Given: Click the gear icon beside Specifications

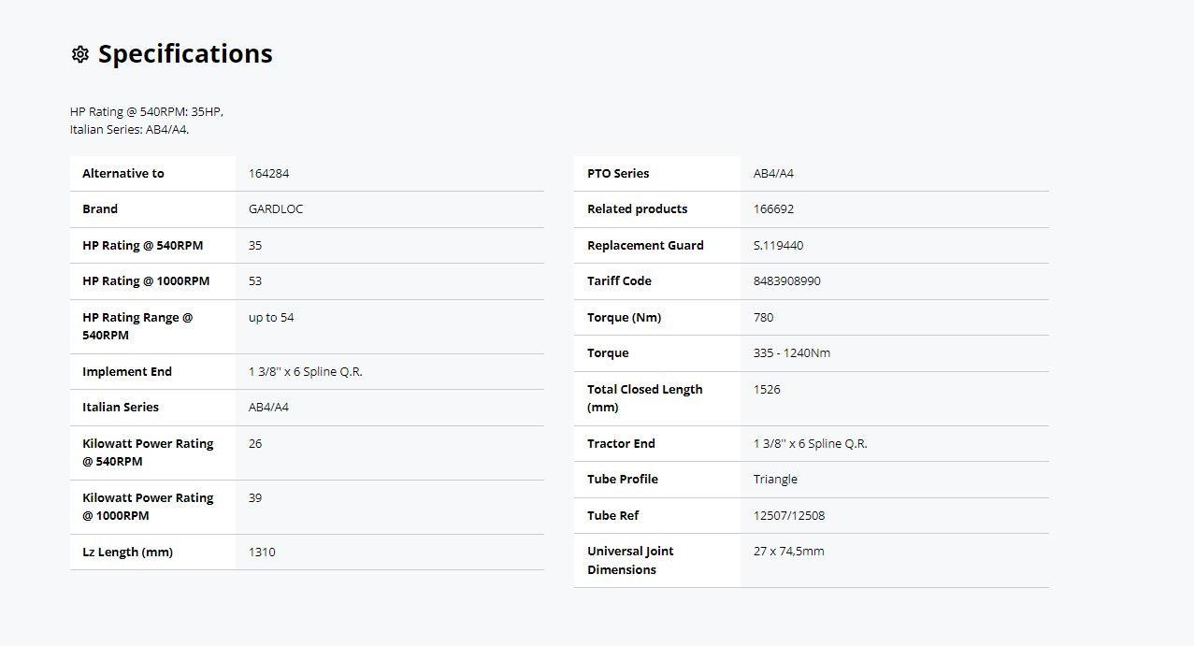Looking at the screenshot, I should pyautogui.click(x=80, y=54).
